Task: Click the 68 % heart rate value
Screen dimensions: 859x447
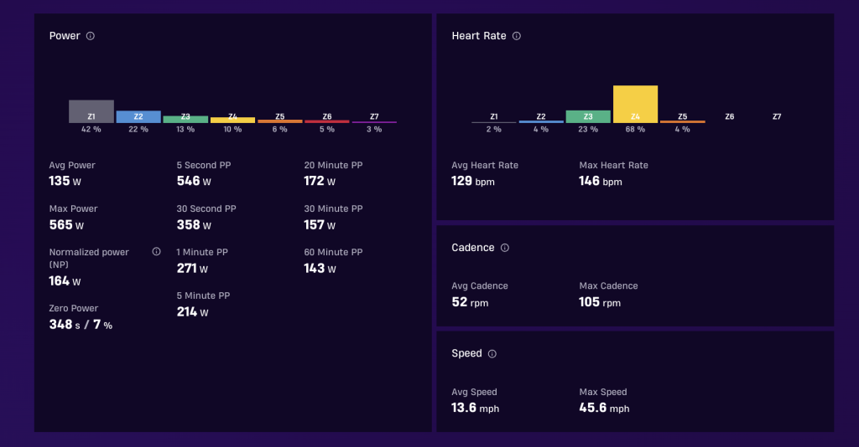Action: 636,130
